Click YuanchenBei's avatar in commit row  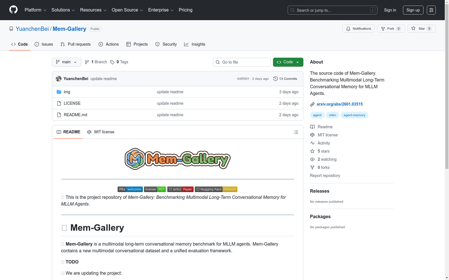59,79
